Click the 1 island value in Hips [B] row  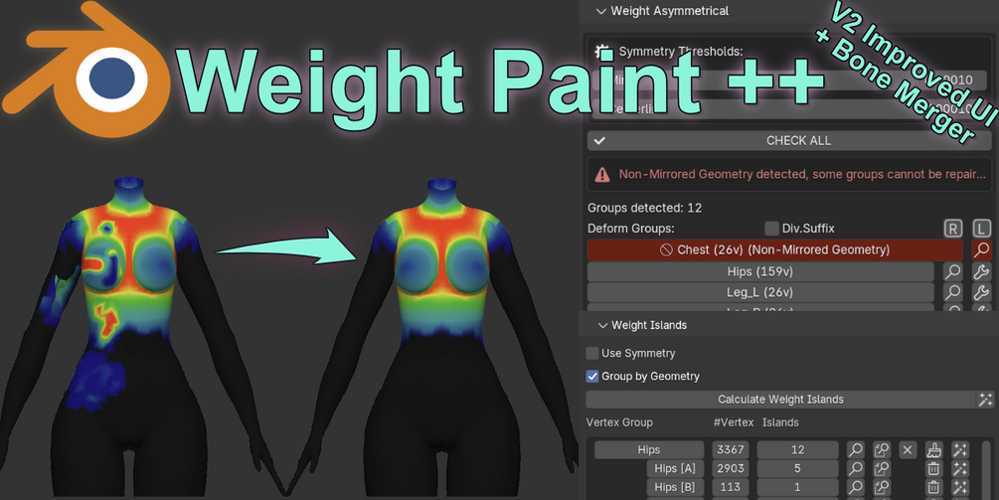(x=797, y=487)
